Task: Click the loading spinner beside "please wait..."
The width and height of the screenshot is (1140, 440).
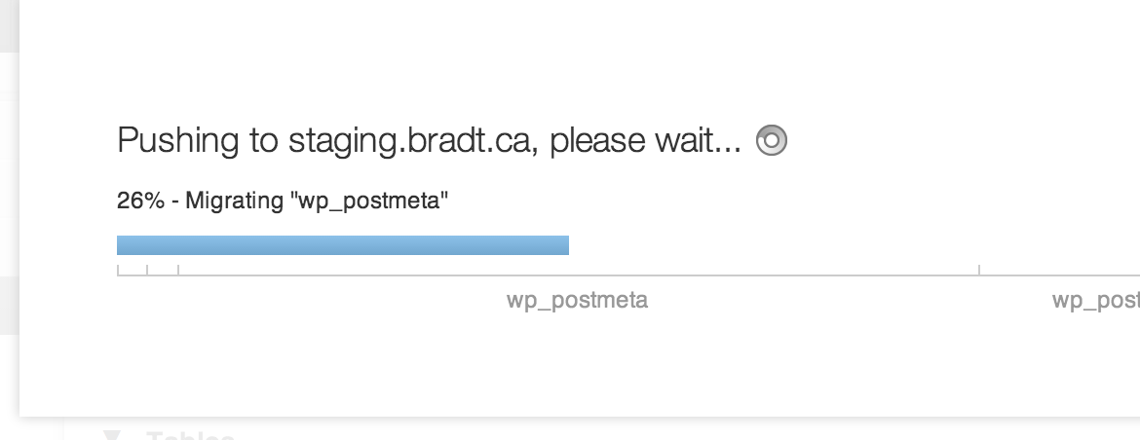Action: (772, 140)
